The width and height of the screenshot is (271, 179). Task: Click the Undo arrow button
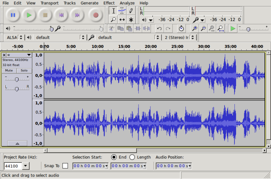tap(159, 29)
